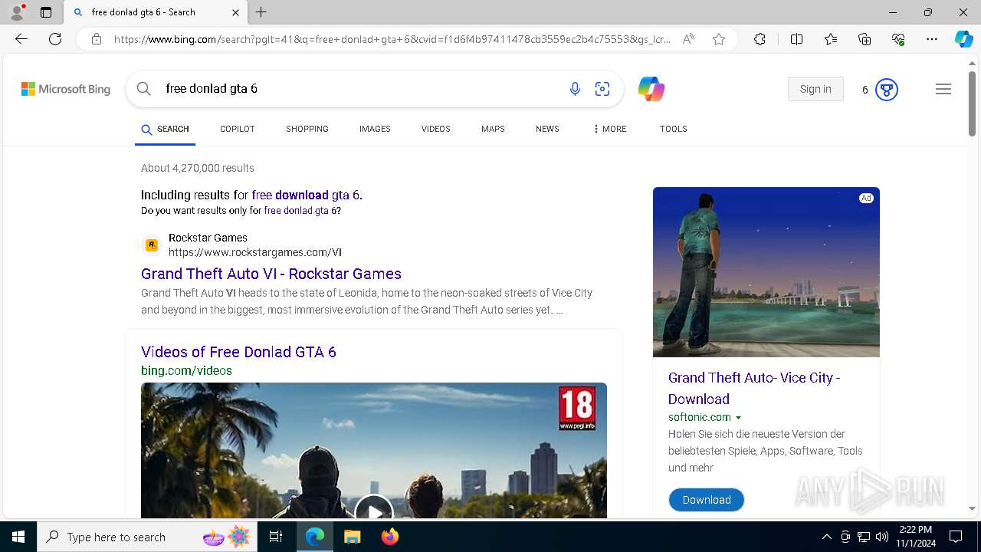Open a new tab with plus
The width and height of the screenshot is (981, 552).
[x=261, y=12]
